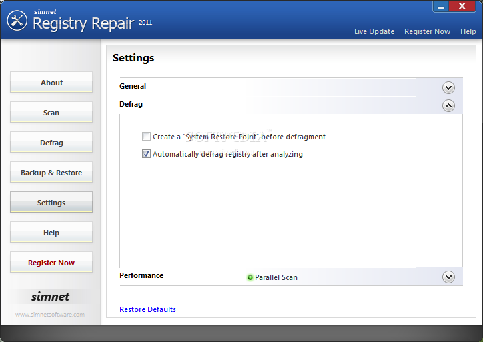
Task: Click the Restore Defaults link
Action: [147, 309]
